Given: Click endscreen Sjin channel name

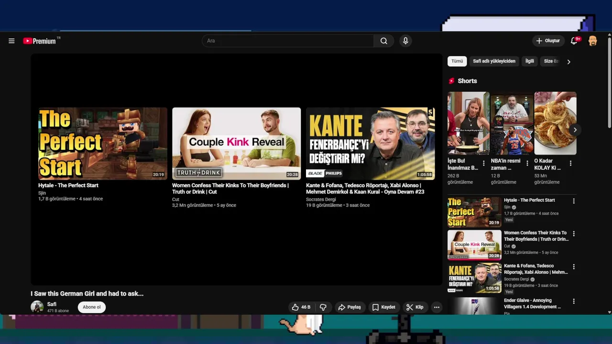Looking at the screenshot, I should (42, 193).
